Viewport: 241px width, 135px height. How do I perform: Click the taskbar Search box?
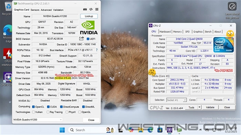click(92, 130)
